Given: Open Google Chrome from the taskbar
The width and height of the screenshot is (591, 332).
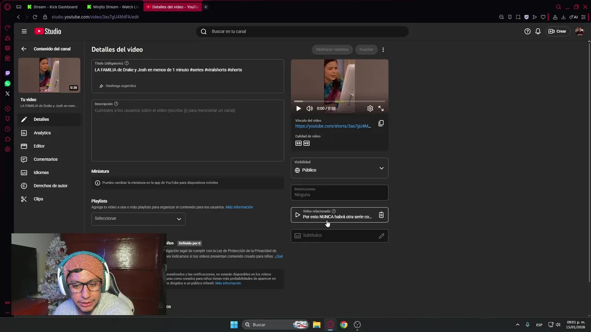Looking at the screenshot, I should 344,325.
